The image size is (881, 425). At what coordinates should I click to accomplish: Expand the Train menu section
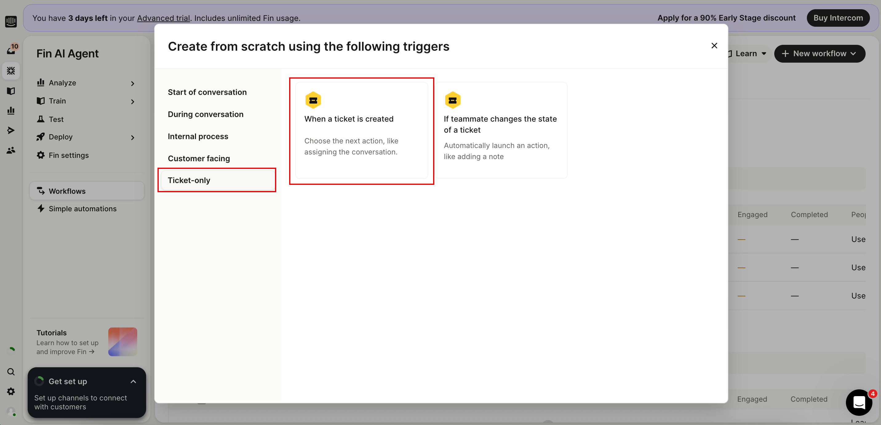click(86, 101)
